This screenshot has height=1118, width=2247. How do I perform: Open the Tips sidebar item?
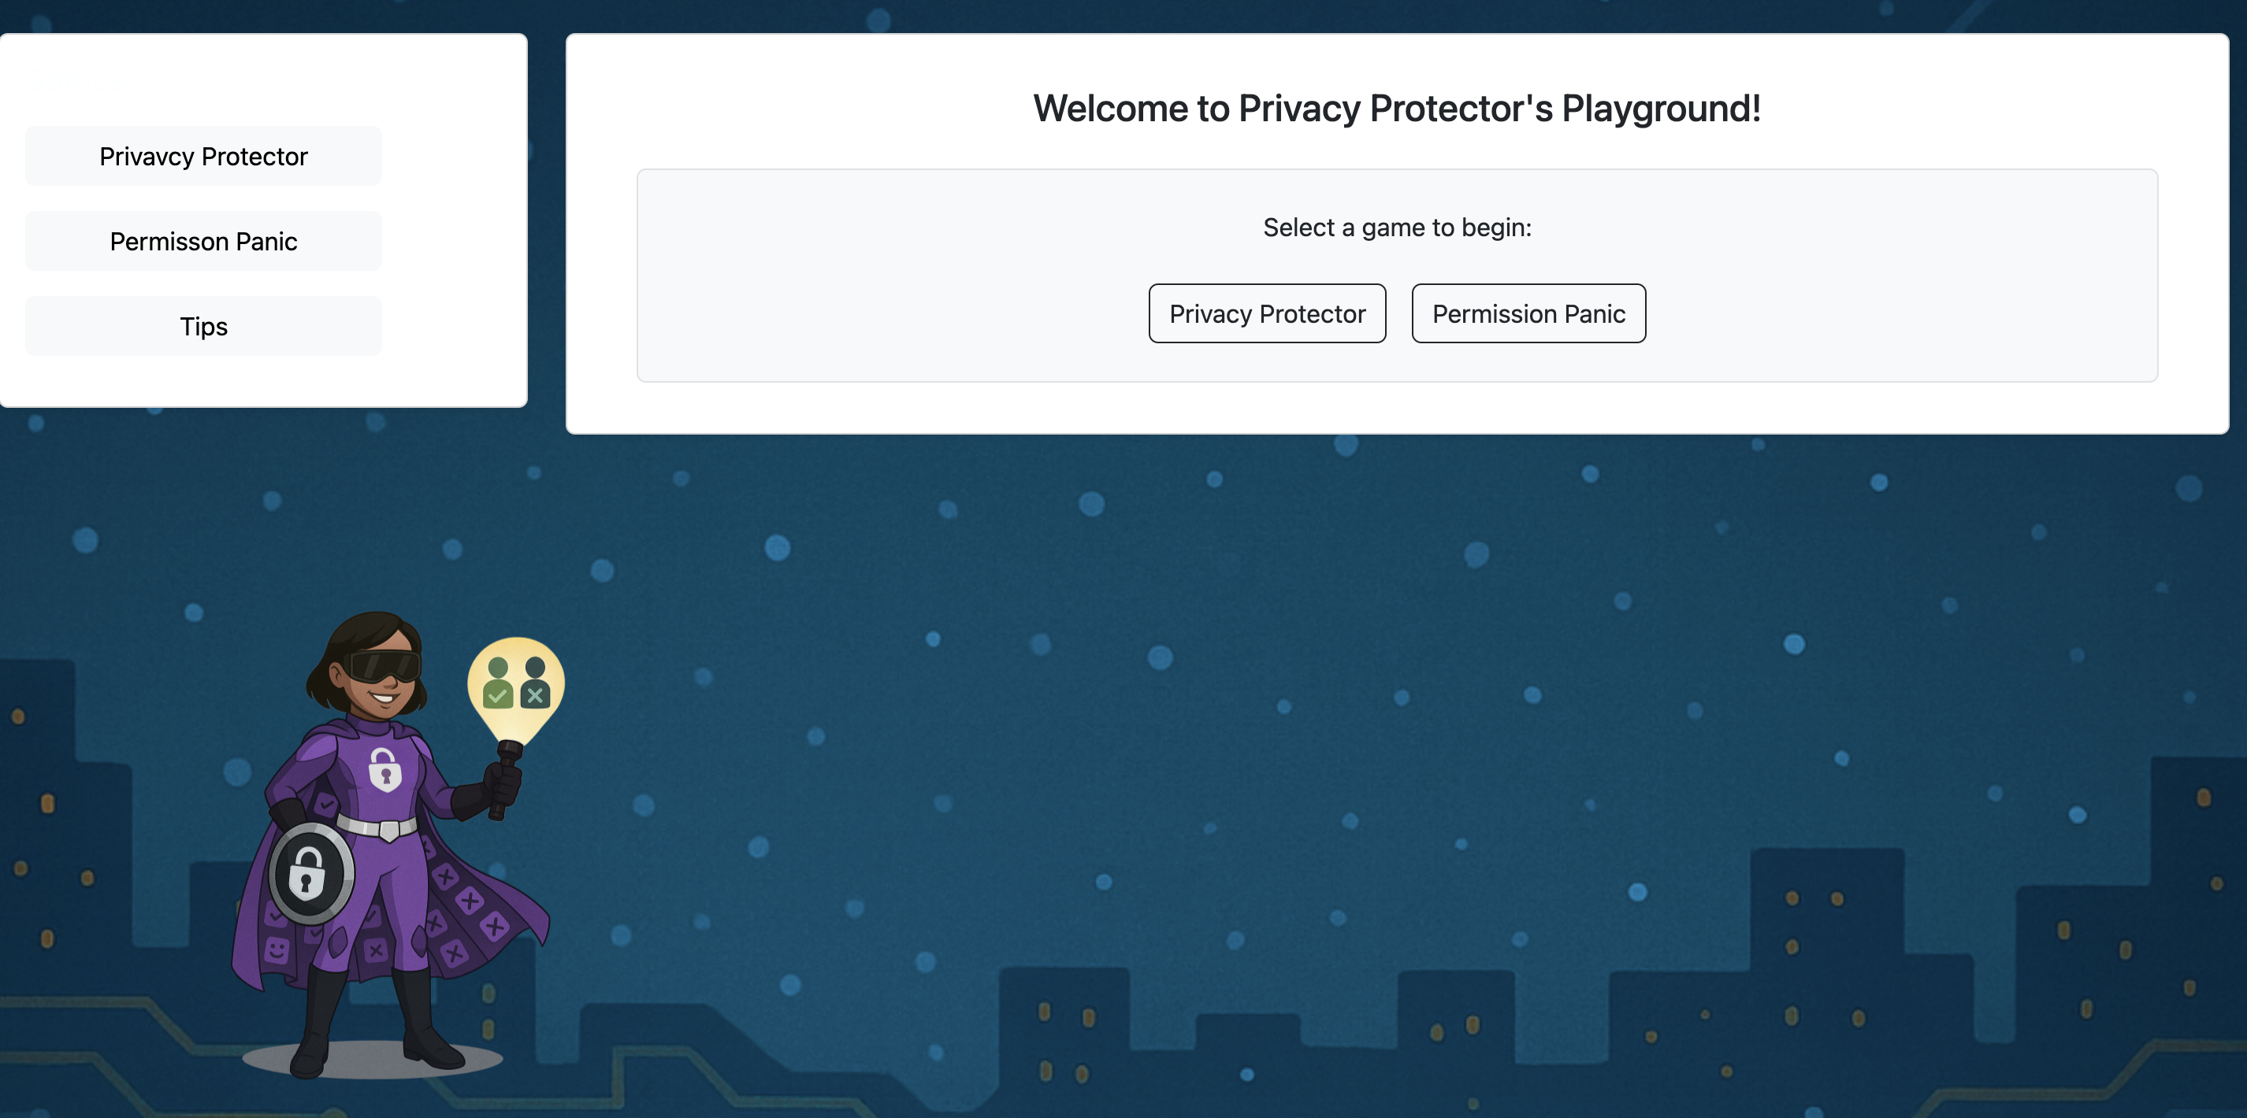click(203, 326)
